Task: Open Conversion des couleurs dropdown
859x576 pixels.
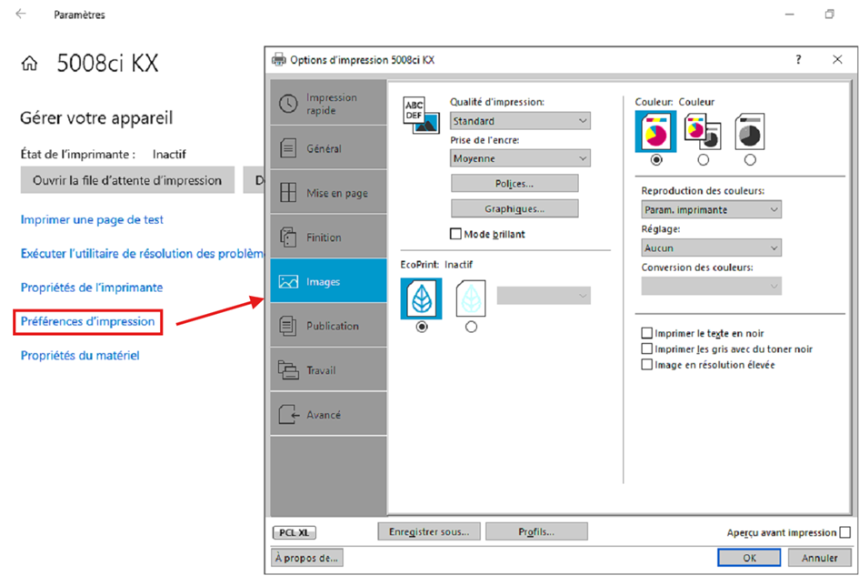Action: [x=711, y=286]
